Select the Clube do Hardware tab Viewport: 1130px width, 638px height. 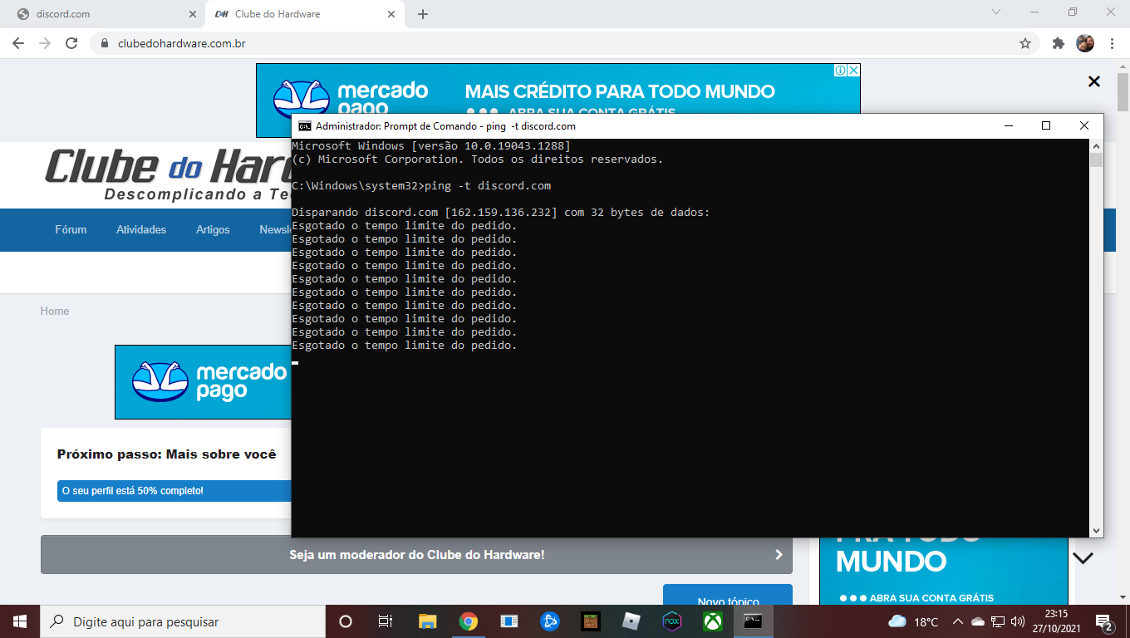coord(303,14)
